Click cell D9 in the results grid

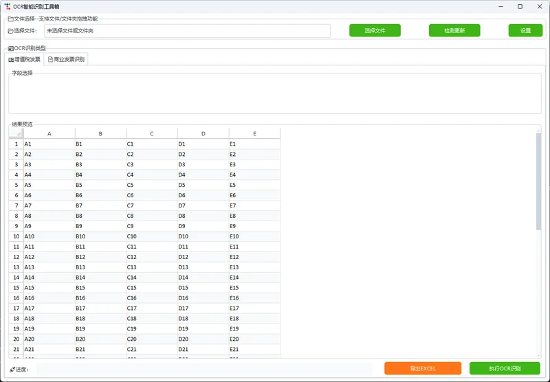coord(203,226)
